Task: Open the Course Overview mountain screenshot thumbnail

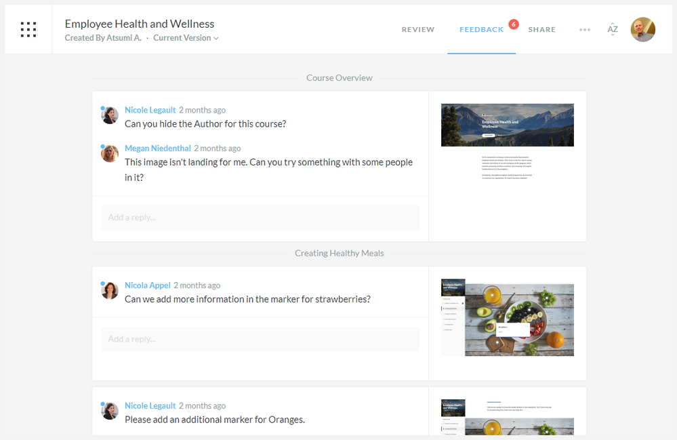Action: 508,142
